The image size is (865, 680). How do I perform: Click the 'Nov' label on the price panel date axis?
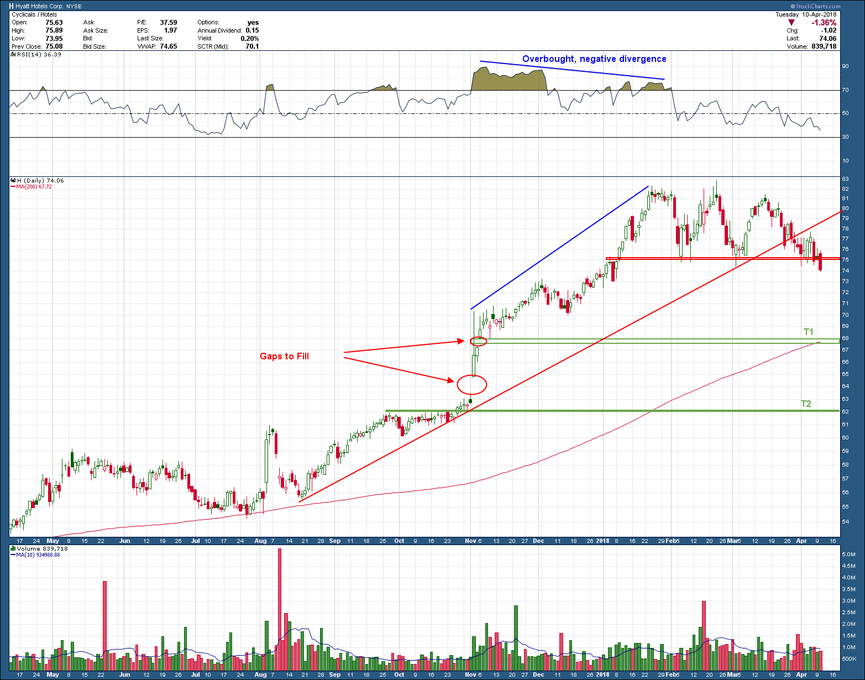coord(470,541)
